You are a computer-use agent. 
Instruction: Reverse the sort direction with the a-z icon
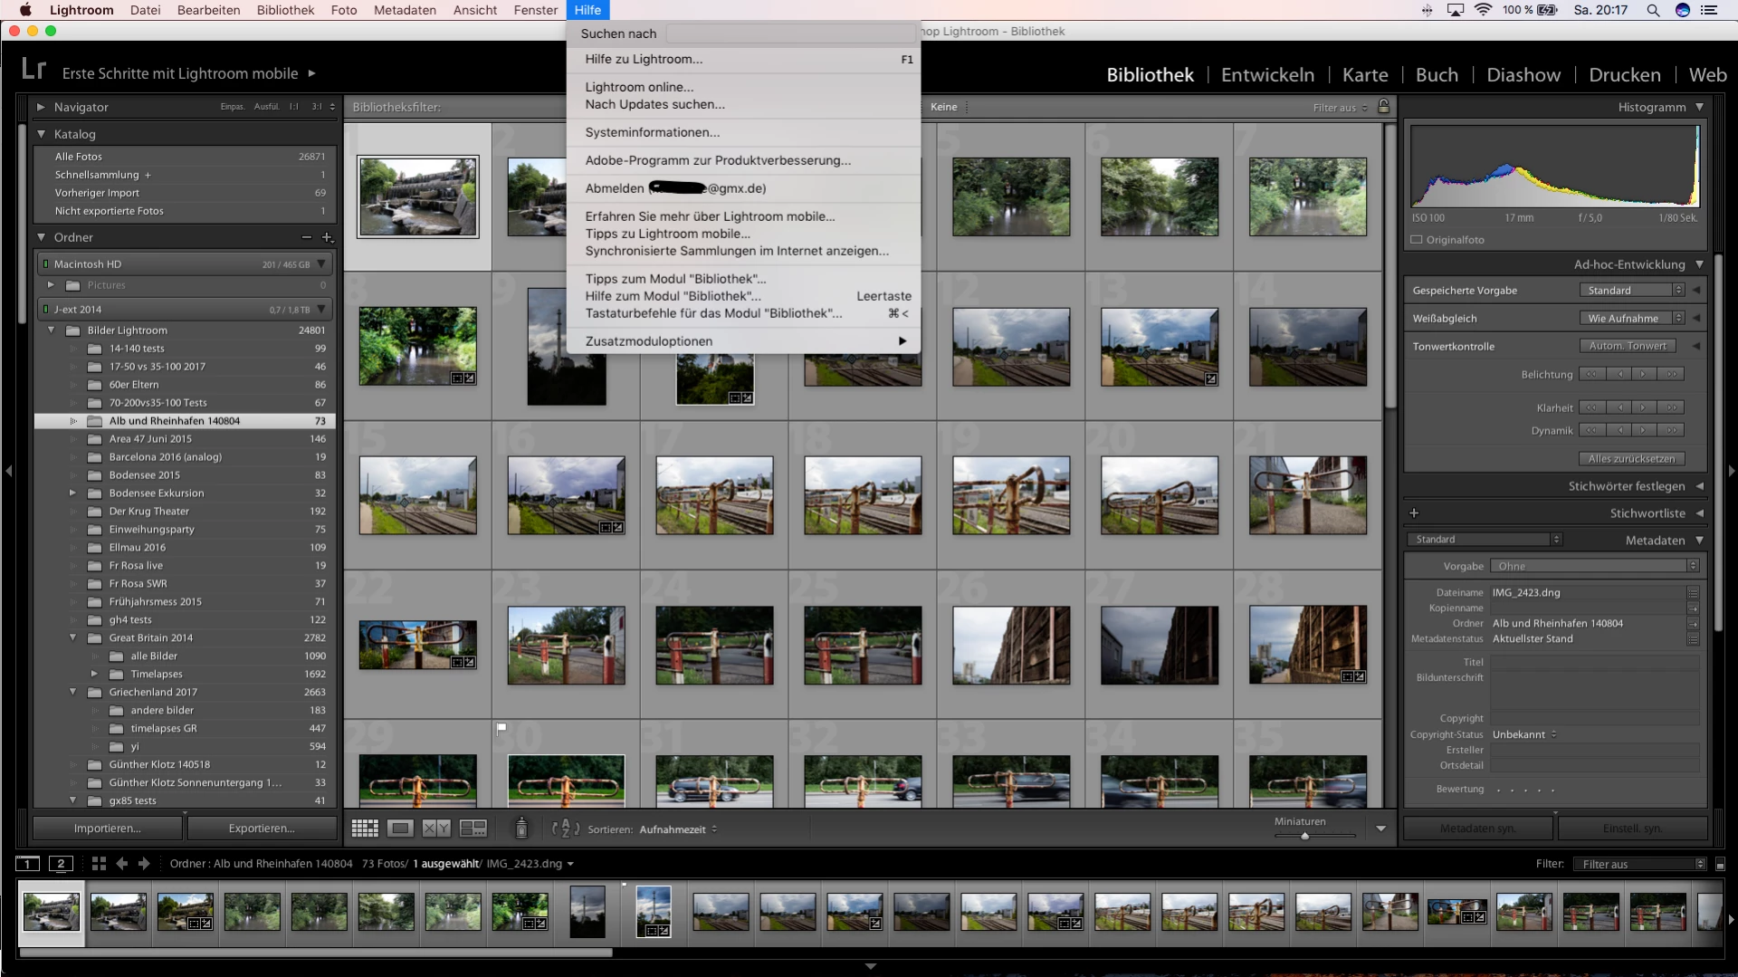coord(566,829)
